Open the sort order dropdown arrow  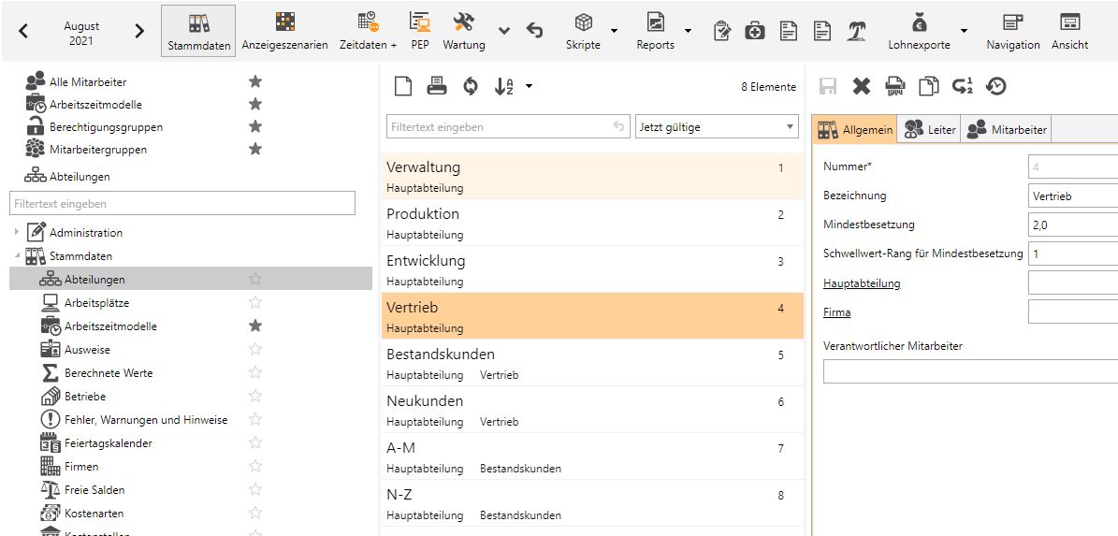pos(530,87)
